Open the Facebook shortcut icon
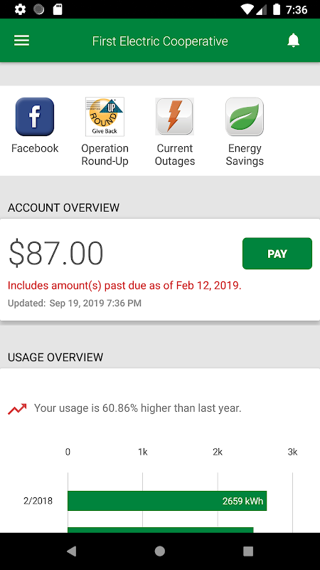 [35, 117]
